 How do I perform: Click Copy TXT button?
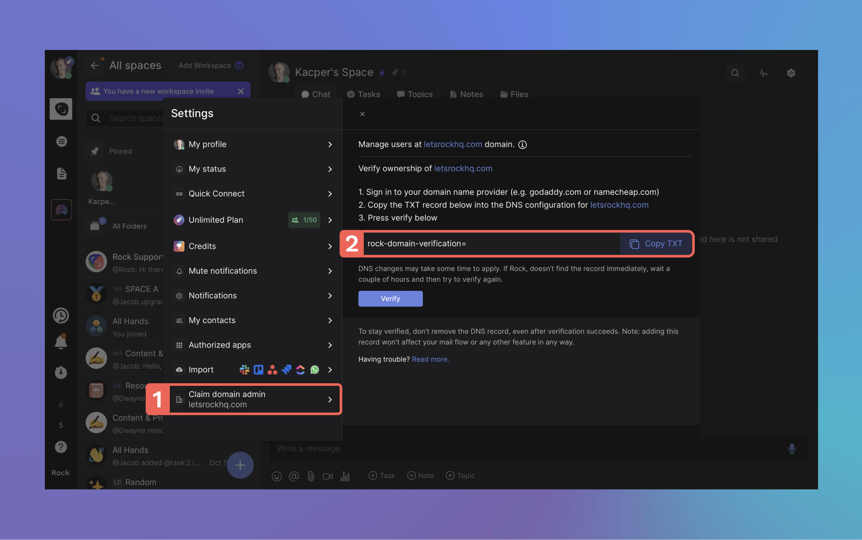656,244
